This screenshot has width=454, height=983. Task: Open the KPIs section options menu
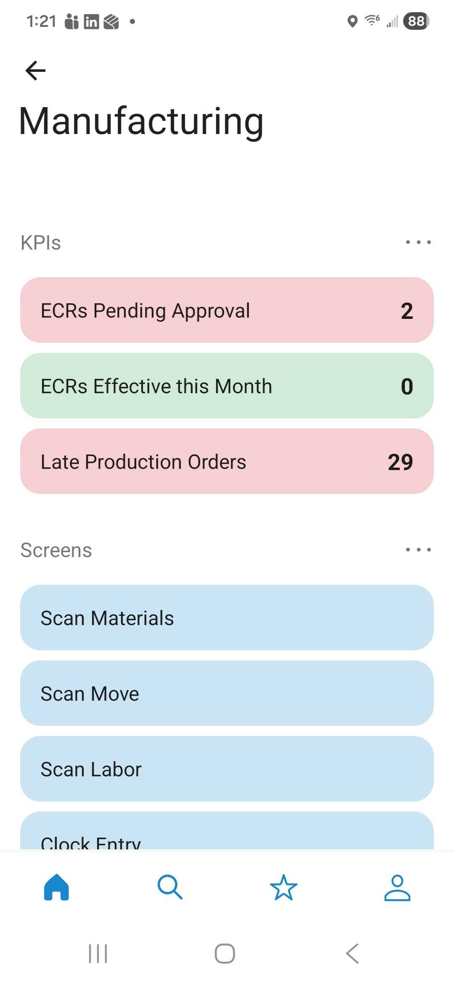pos(418,242)
